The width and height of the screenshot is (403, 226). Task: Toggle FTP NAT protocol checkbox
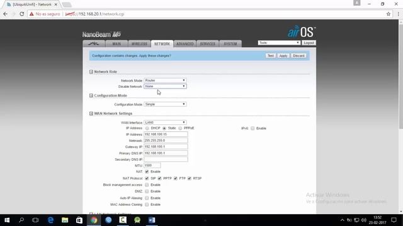[x=176, y=178]
